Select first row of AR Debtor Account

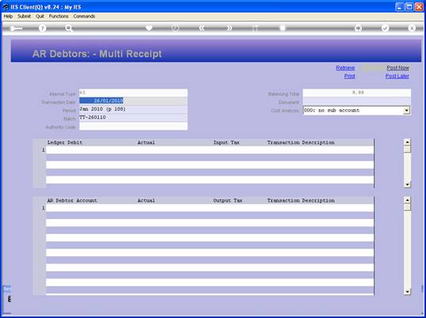coord(210,208)
